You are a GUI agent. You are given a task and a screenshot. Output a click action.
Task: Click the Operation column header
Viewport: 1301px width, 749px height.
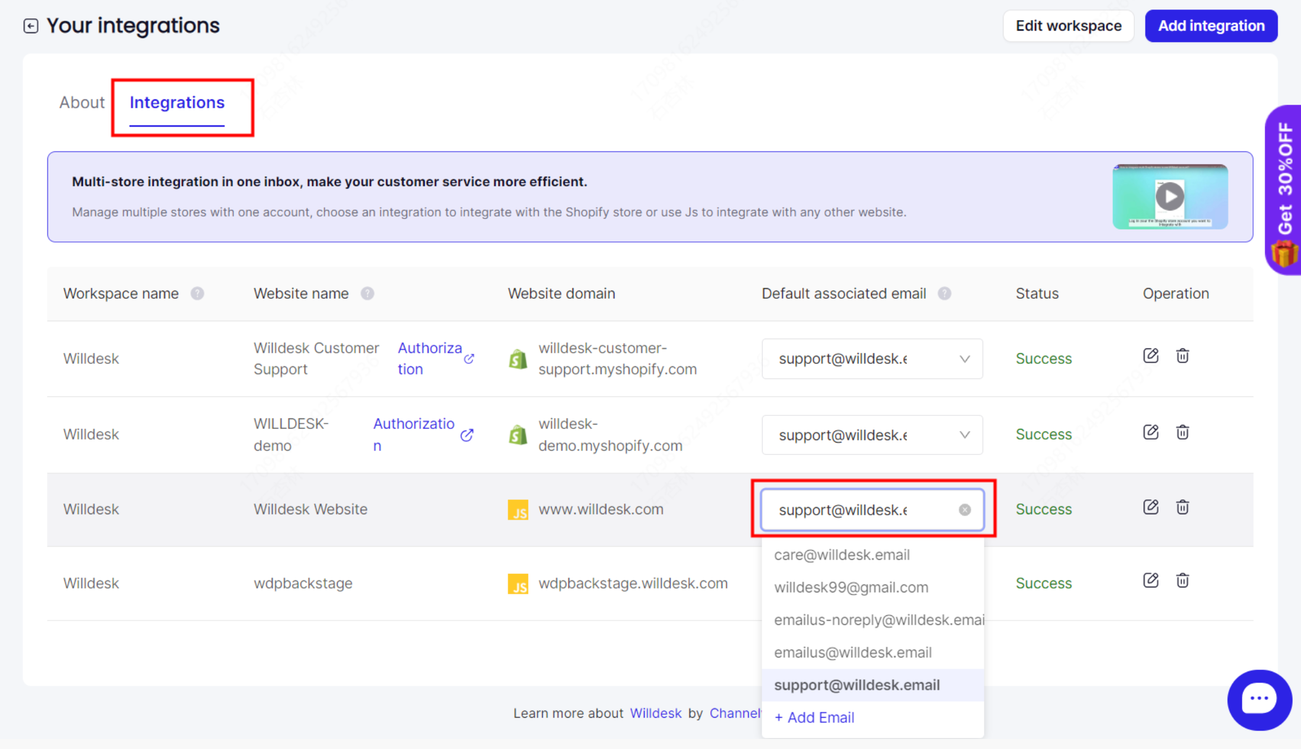coord(1176,293)
